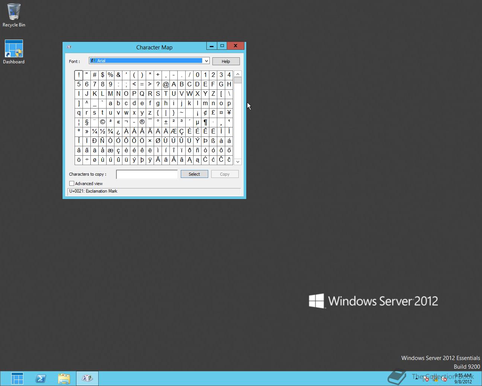Click the Characters to copy field
Screen dimensions: 482x386
click(147, 174)
